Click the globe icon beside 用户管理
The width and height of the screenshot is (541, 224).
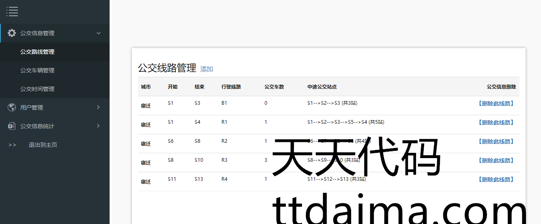[x=12, y=108]
